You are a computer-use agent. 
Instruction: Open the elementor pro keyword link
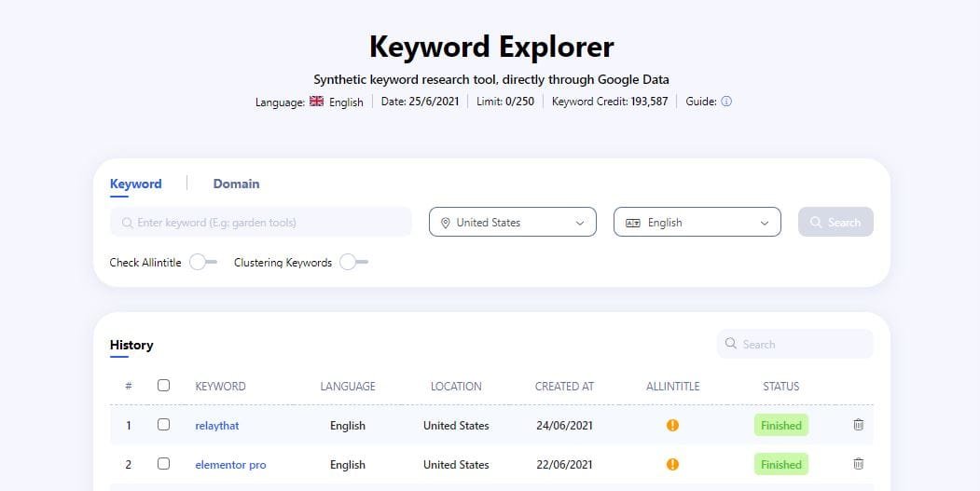tap(230, 465)
